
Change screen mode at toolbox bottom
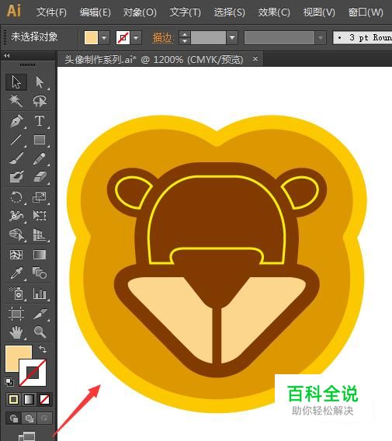[27, 436]
